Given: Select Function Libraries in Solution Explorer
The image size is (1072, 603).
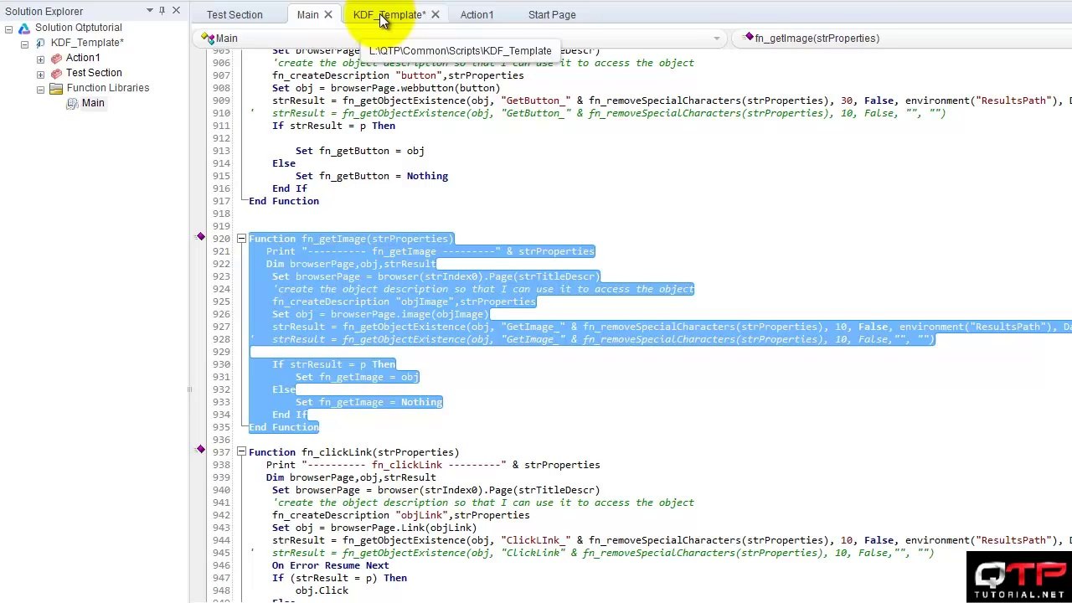Looking at the screenshot, I should click(108, 88).
